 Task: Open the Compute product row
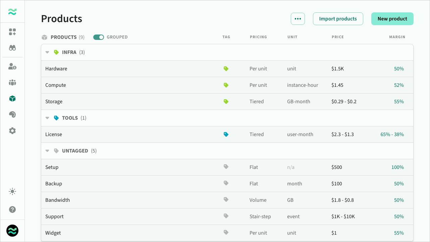(227, 85)
